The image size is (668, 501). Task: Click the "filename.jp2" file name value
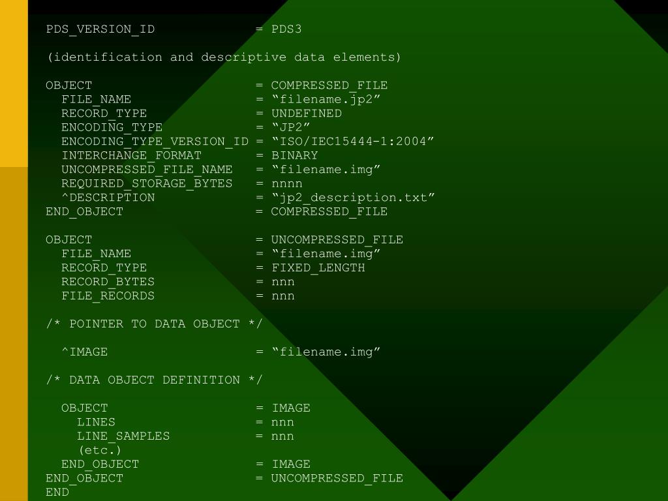click(326, 100)
